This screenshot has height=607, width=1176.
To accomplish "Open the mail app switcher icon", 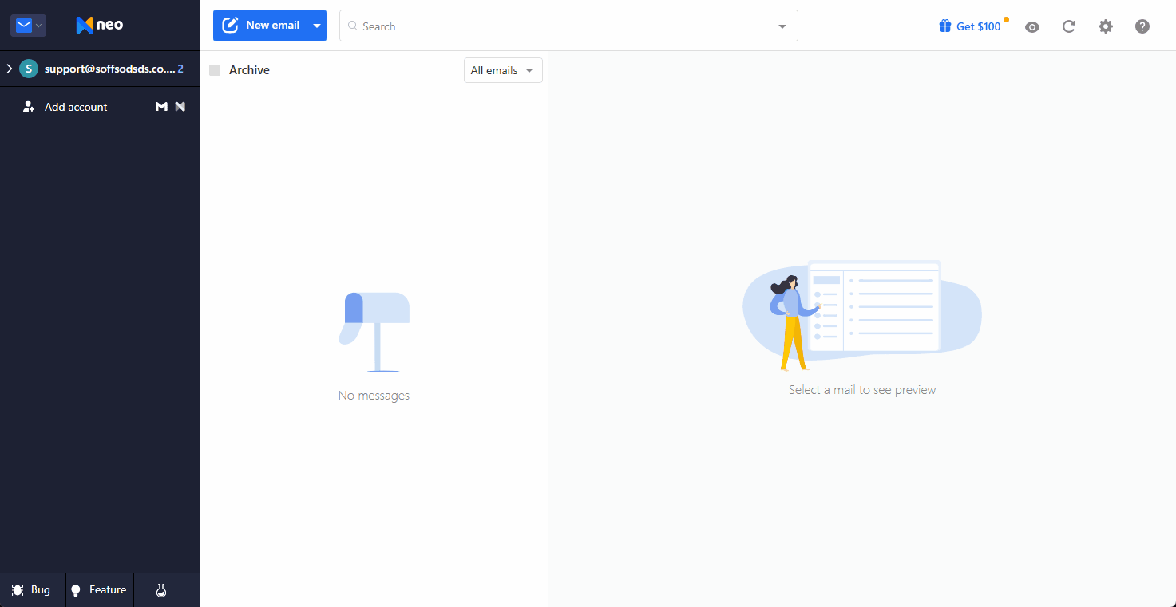I will point(28,26).
